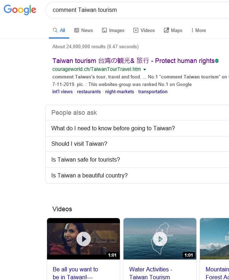
Task: Expand 'Is Taiwan safe for tourists?'
Action: (x=86, y=160)
